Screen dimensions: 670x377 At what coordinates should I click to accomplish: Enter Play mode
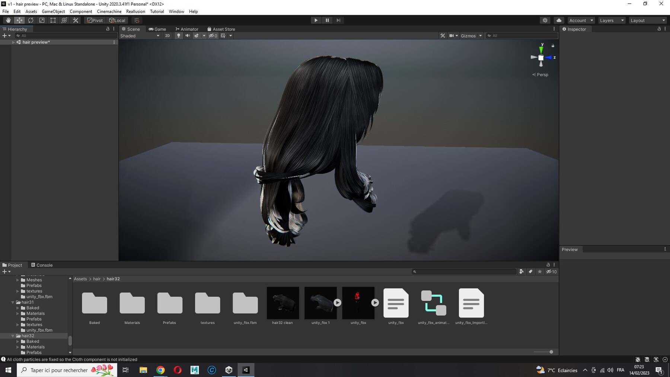pos(316,20)
